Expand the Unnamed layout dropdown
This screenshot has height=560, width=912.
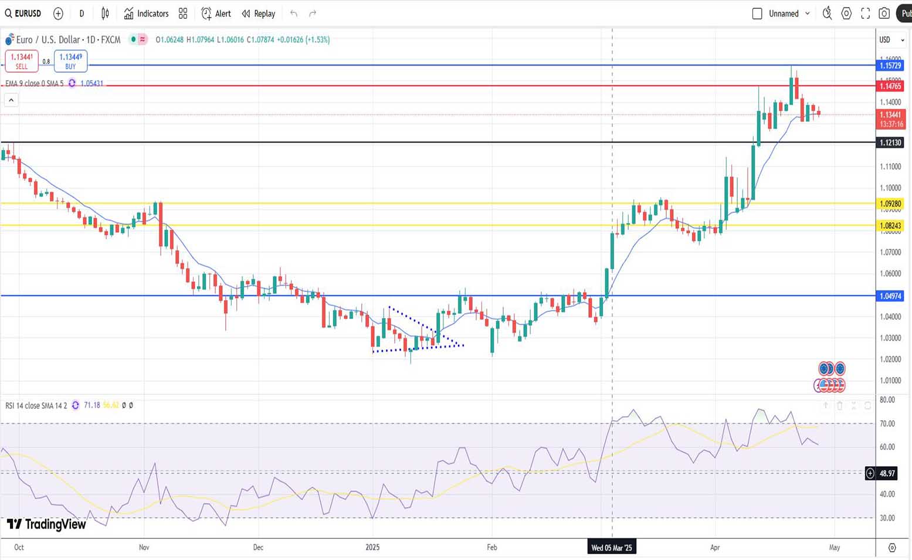pos(808,13)
